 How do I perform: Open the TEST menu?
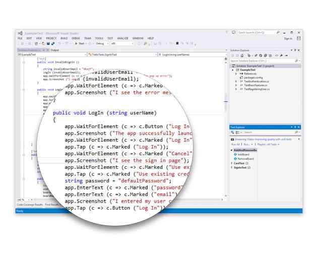coord(110,38)
